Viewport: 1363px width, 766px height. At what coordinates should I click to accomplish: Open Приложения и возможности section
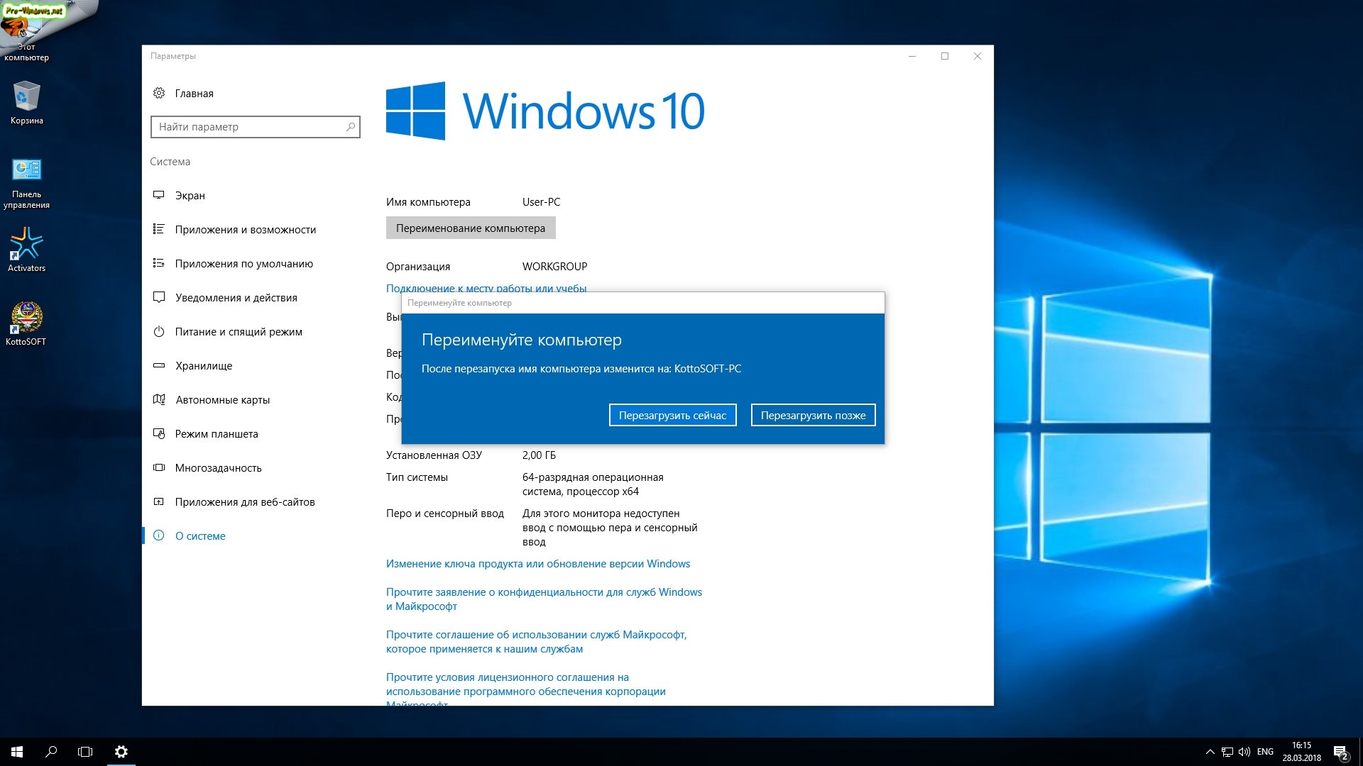(x=245, y=230)
